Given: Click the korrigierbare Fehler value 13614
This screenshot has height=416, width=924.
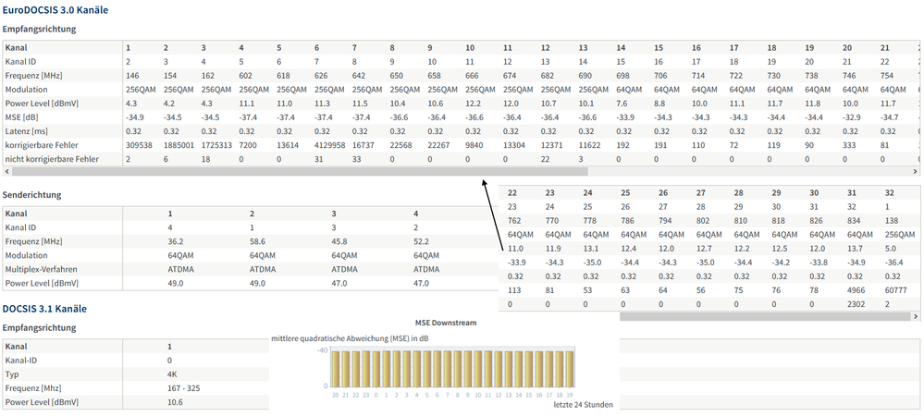Looking at the screenshot, I should point(288,145).
